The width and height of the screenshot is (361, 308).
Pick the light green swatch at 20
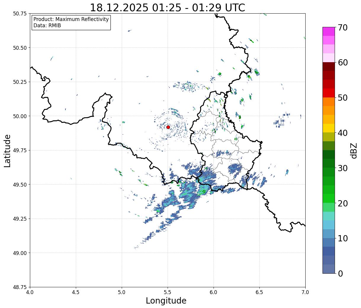tap(329, 207)
